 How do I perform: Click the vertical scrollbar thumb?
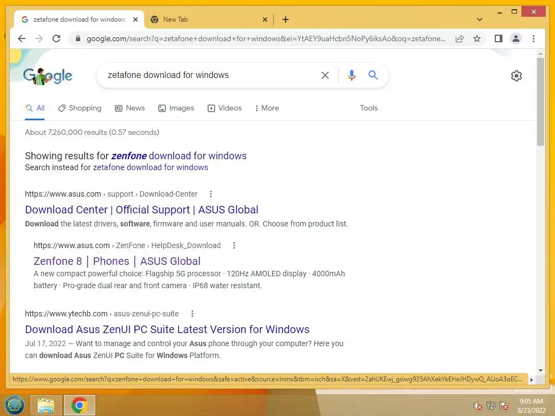[540, 101]
